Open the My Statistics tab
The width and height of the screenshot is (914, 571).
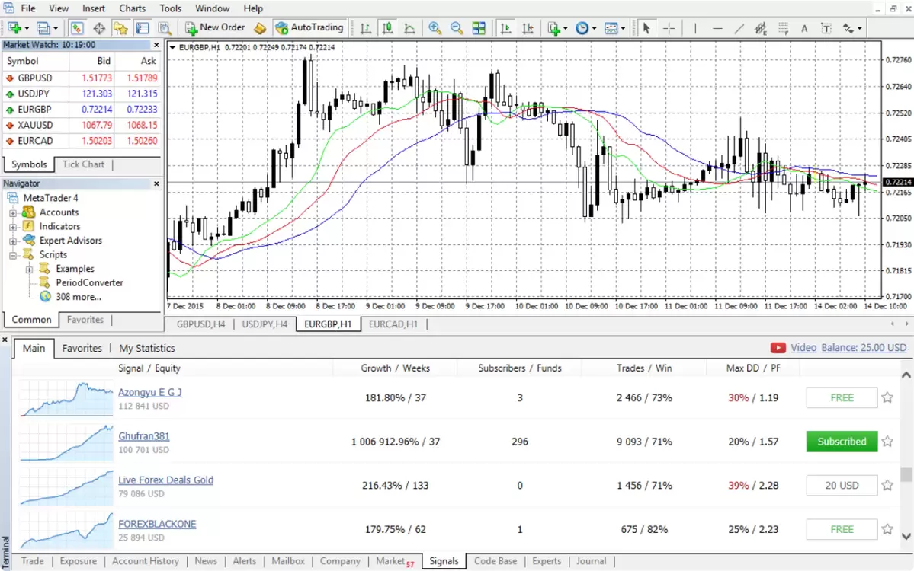pyautogui.click(x=147, y=348)
